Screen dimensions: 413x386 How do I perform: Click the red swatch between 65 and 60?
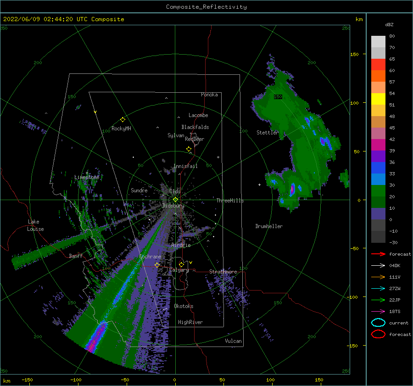tap(378, 65)
